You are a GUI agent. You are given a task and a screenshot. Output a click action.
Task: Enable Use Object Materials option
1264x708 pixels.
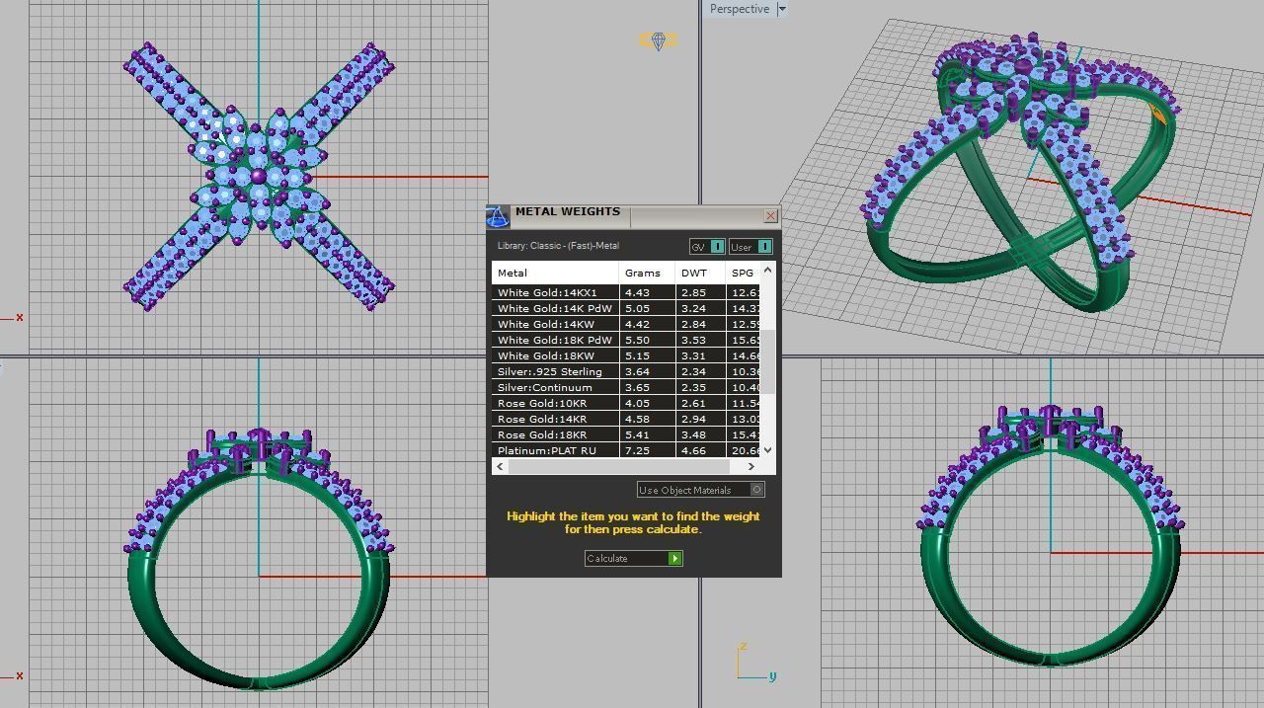tap(700, 490)
